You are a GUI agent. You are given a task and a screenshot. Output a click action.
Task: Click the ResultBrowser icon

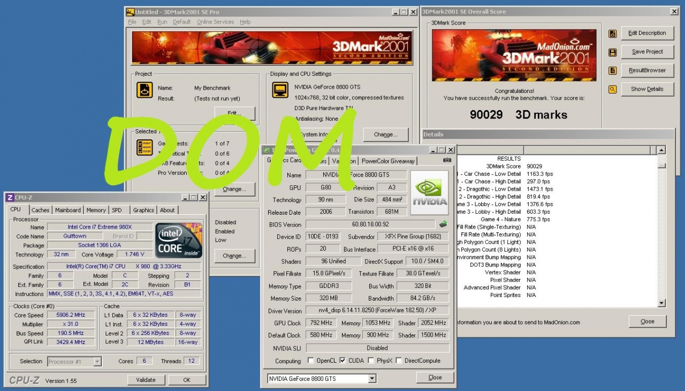613,71
